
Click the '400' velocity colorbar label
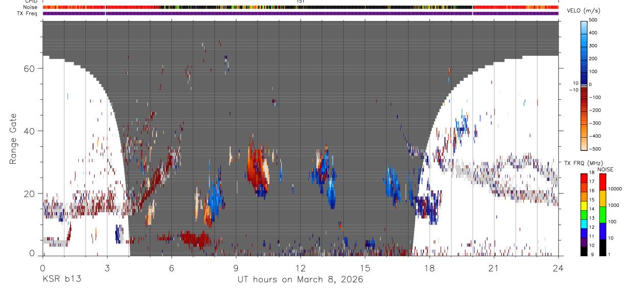[x=593, y=33]
